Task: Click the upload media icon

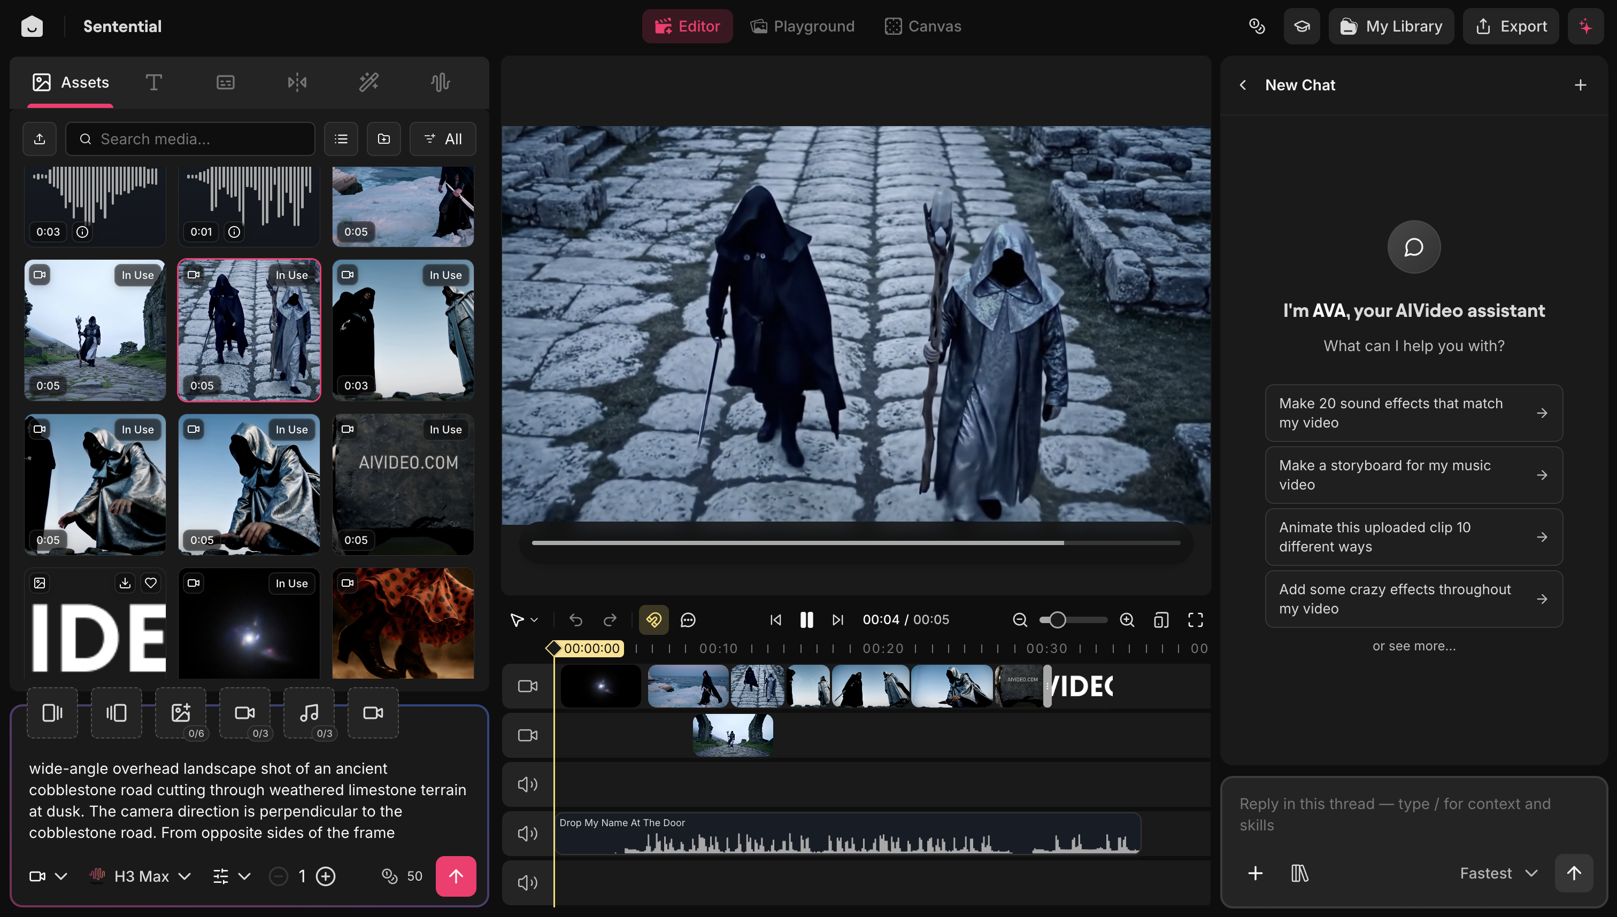Action: coord(40,138)
